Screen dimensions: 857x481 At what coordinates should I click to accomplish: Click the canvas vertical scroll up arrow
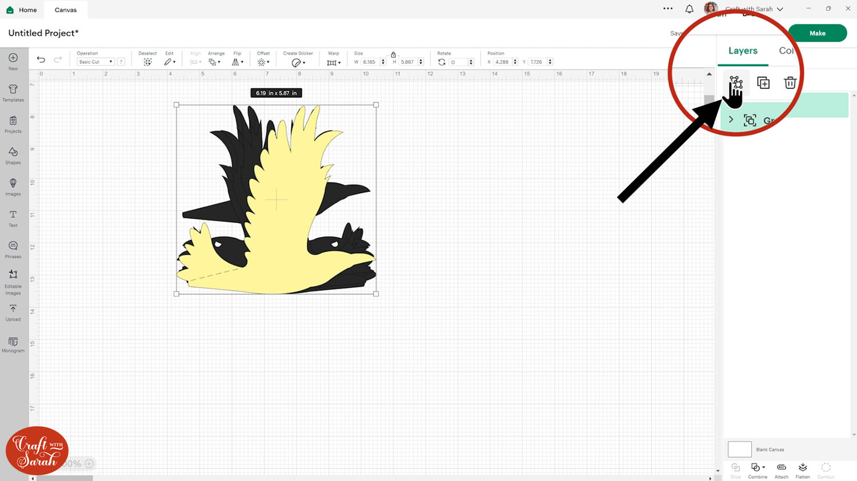pyautogui.click(x=709, y=74)
